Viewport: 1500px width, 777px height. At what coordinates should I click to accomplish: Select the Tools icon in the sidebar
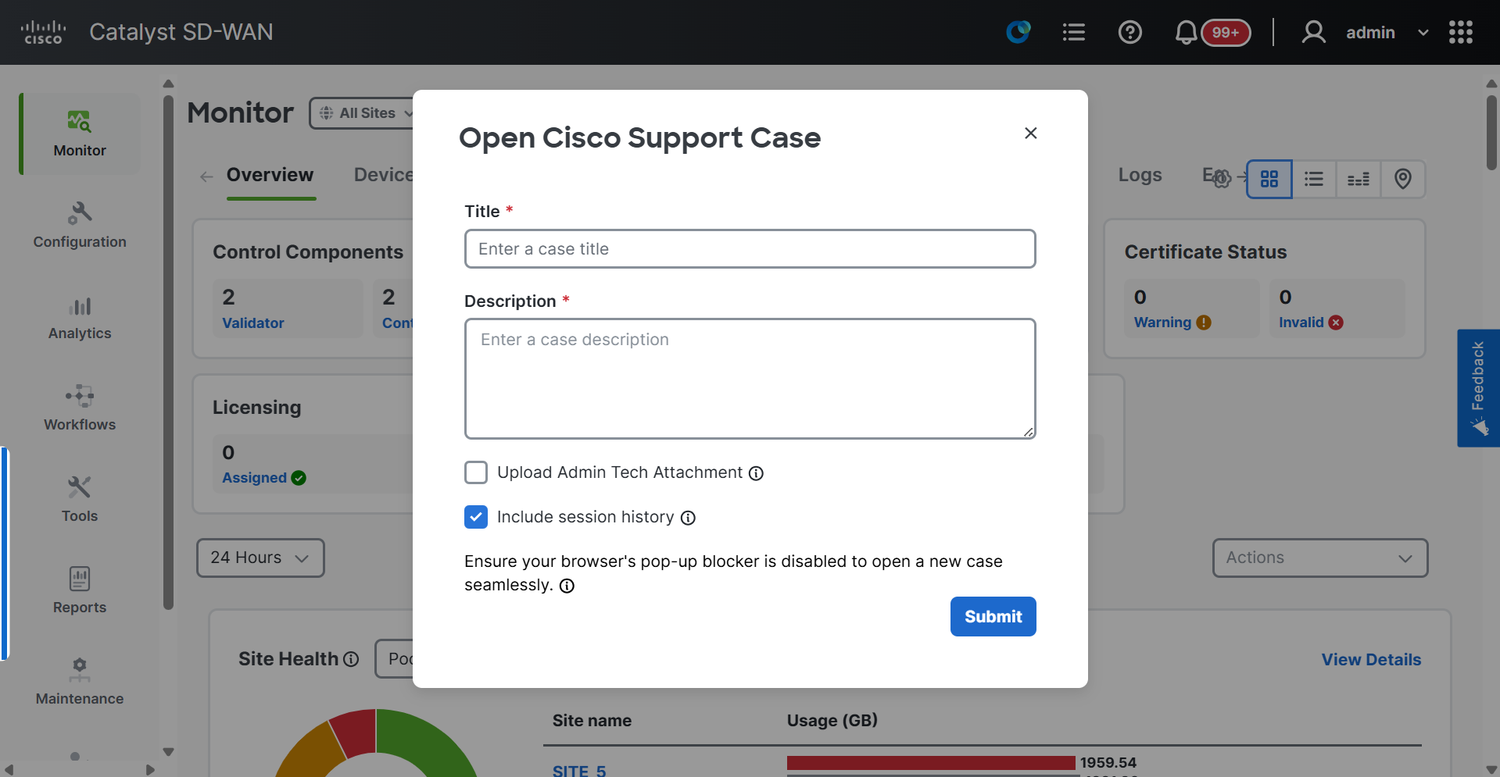click(79, 500)
